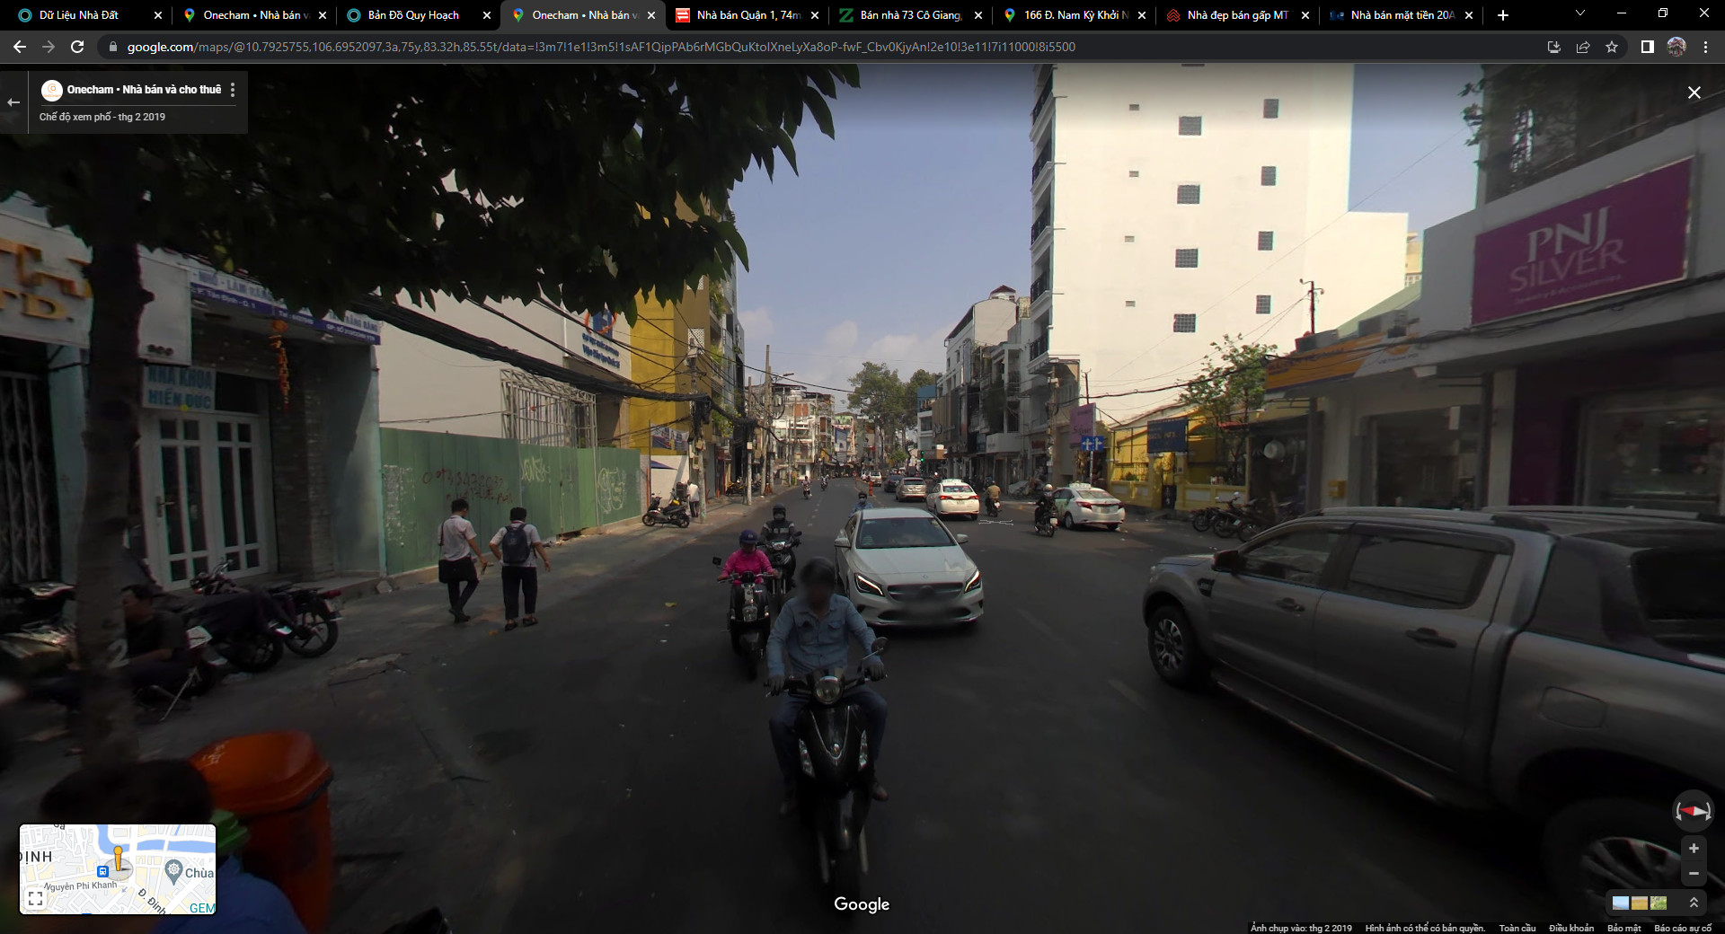Click the Báo cáo sự cố link
Viewport: 1725px width, 934px height.
(1683, 928)
